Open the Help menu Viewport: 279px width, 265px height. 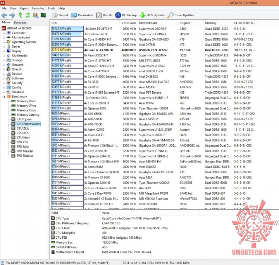coord(62,8)
